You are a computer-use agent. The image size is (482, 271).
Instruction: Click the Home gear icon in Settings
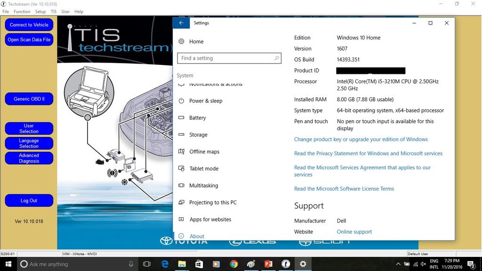(x=181, y=41)
